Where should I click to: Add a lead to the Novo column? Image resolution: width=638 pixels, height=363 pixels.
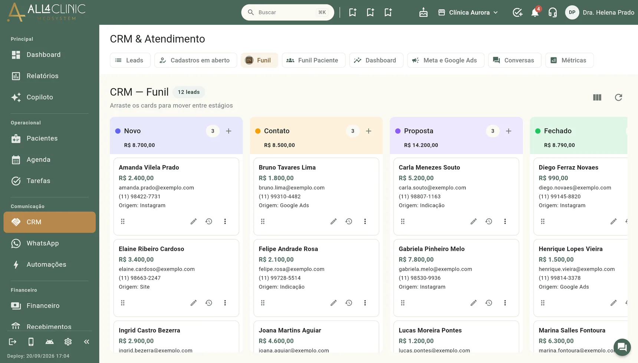click(x=228, y=131)
